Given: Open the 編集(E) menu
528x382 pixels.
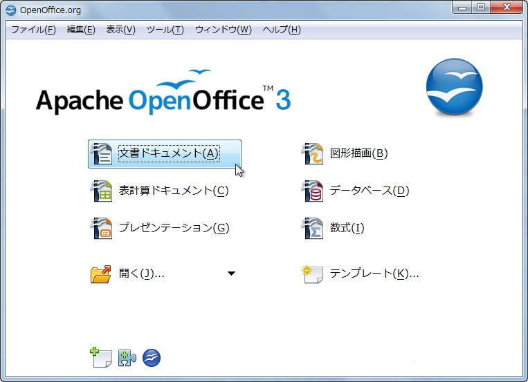Looking at the screenshot, I should pyautogui.click(x=81, y=30).
